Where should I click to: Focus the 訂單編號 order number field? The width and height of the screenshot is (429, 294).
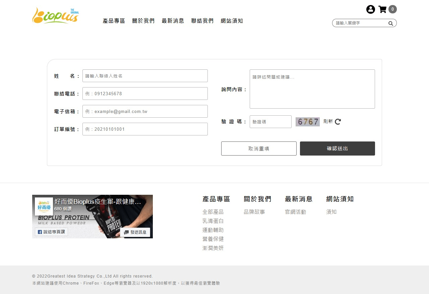(x=145, y=129)
